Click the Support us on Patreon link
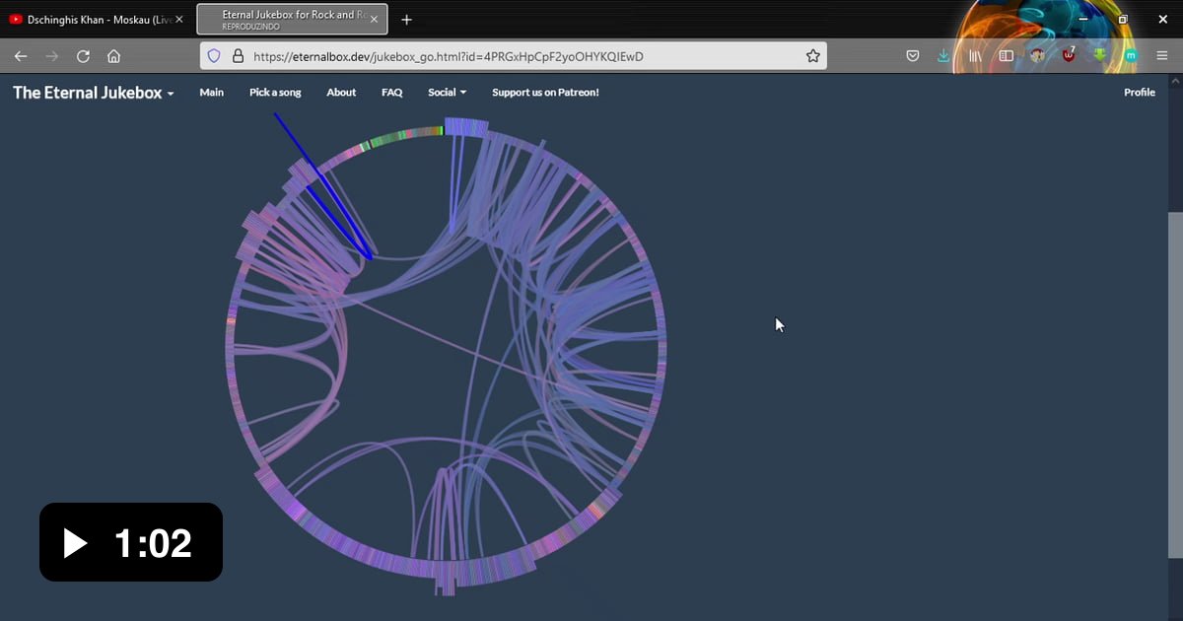 545,92
